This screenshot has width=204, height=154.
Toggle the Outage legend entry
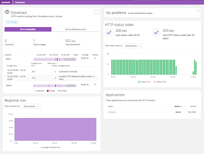tap(51, 91)
